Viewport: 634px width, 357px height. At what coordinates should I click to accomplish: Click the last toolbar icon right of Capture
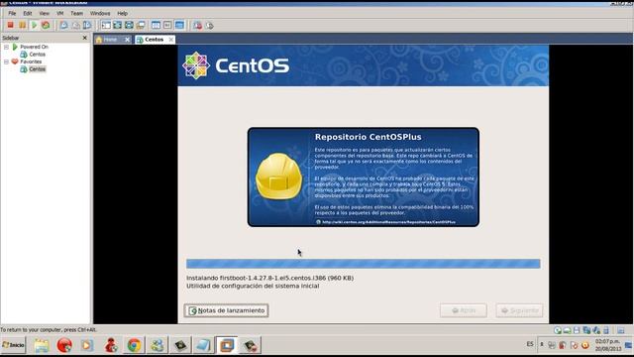209,25
